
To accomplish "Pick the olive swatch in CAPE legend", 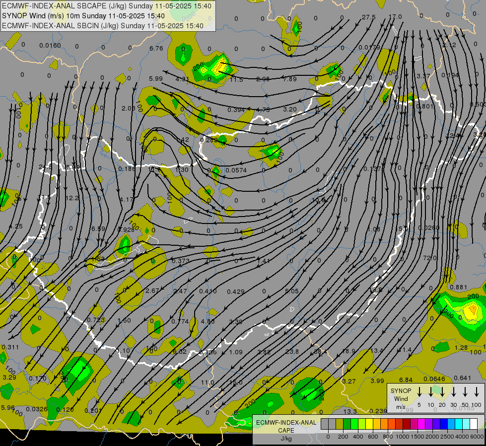I will (x=340, y=424).
